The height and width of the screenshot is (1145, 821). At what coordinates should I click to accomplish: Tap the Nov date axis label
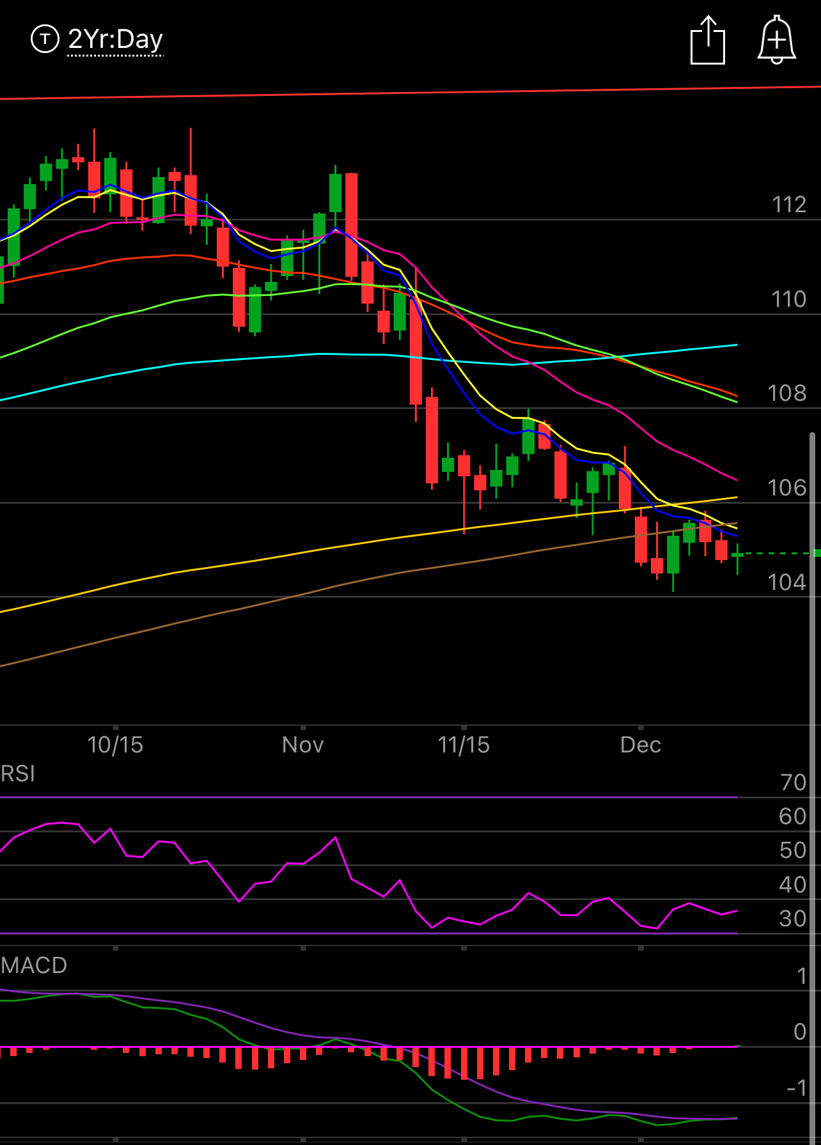303,745
